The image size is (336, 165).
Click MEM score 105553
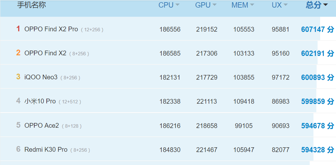coord(244,29)
